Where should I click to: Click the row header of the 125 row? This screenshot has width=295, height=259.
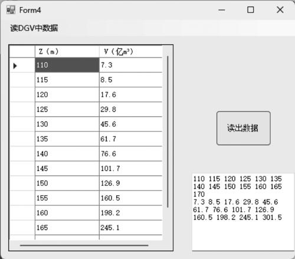pyautogui.click(x=22, y=109)
